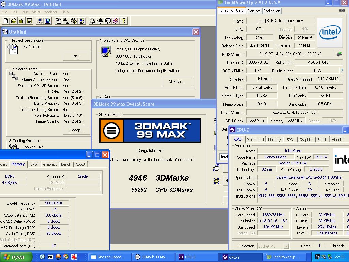Click the 4946 3DMarks score text
This screenshot has width=349, height=262.
[x=159, y=178]
